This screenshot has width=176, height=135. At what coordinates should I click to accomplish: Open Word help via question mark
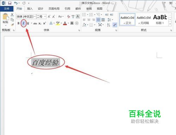point(165,3)
